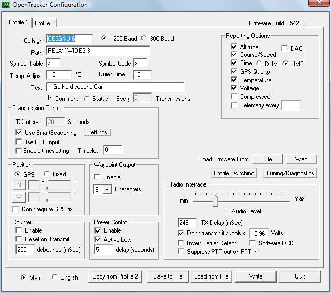Toggle the Active Low checkbox
Viewport: 331px width, 293px height.
click(x=98, y=239)
